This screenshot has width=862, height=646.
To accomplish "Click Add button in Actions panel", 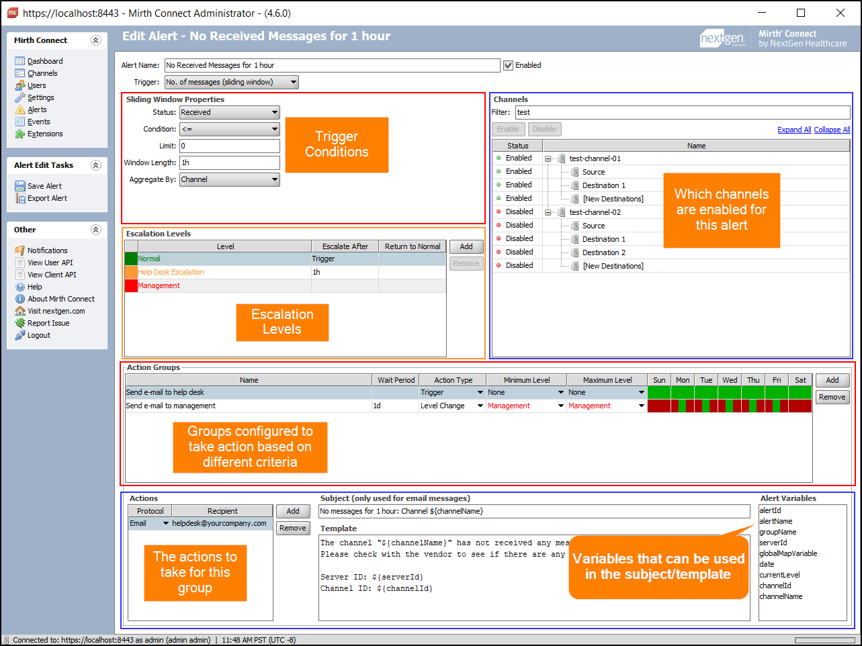I will [x=293, y=511].
